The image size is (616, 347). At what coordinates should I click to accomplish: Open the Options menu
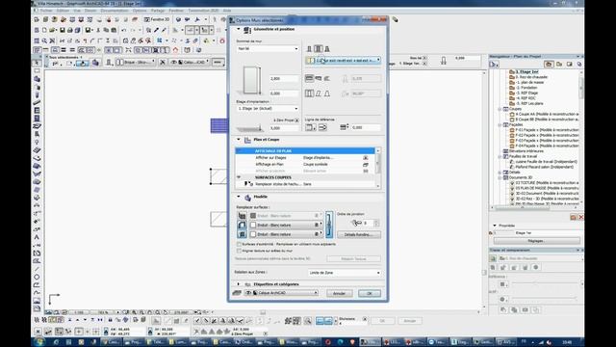coord(140,11)
